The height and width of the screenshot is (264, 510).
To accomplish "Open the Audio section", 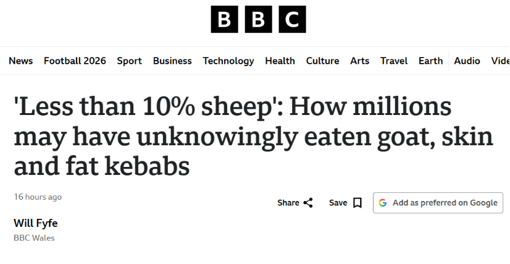I will point(467,61).
